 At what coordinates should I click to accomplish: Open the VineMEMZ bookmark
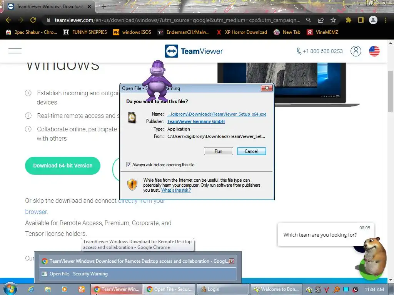[323, 32]
